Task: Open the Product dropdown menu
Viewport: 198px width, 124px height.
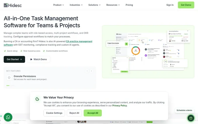Action: pos(59,5)
